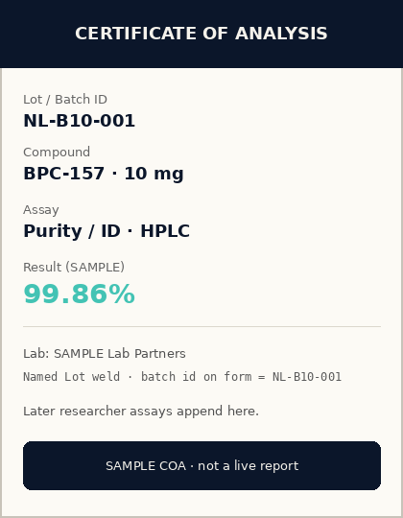Select the Purity / ID · HPLC assay value
Image resolution: width=403 pixels, height=518 pixels.
(x=107, y=231)
